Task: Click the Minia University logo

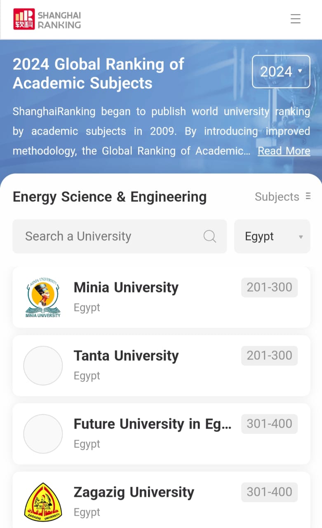Action: [x=43, y=297]
